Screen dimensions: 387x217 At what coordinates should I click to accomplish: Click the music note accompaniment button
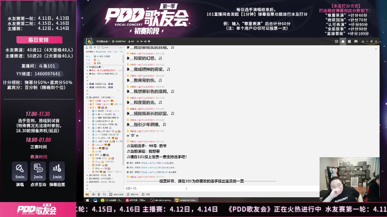132,194
